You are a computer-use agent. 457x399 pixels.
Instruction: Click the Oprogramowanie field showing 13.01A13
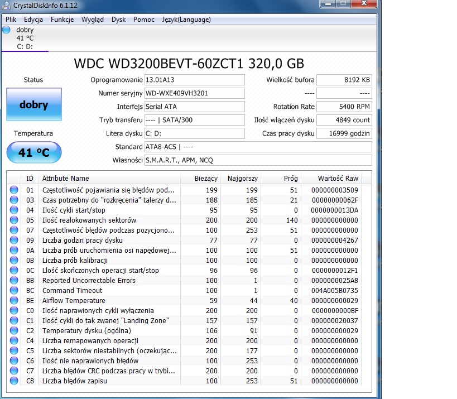point(195,80)
